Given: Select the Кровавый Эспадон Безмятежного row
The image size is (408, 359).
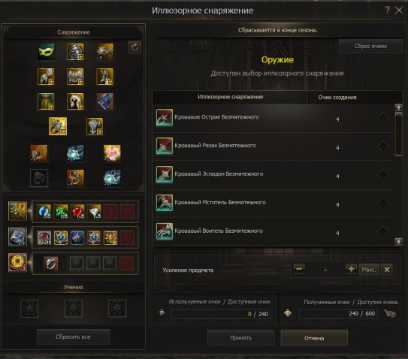Looking at the screenshot, I should (x=274, y=174).
